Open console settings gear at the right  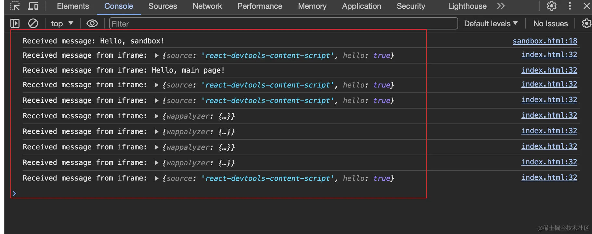[x=586, y=23]
